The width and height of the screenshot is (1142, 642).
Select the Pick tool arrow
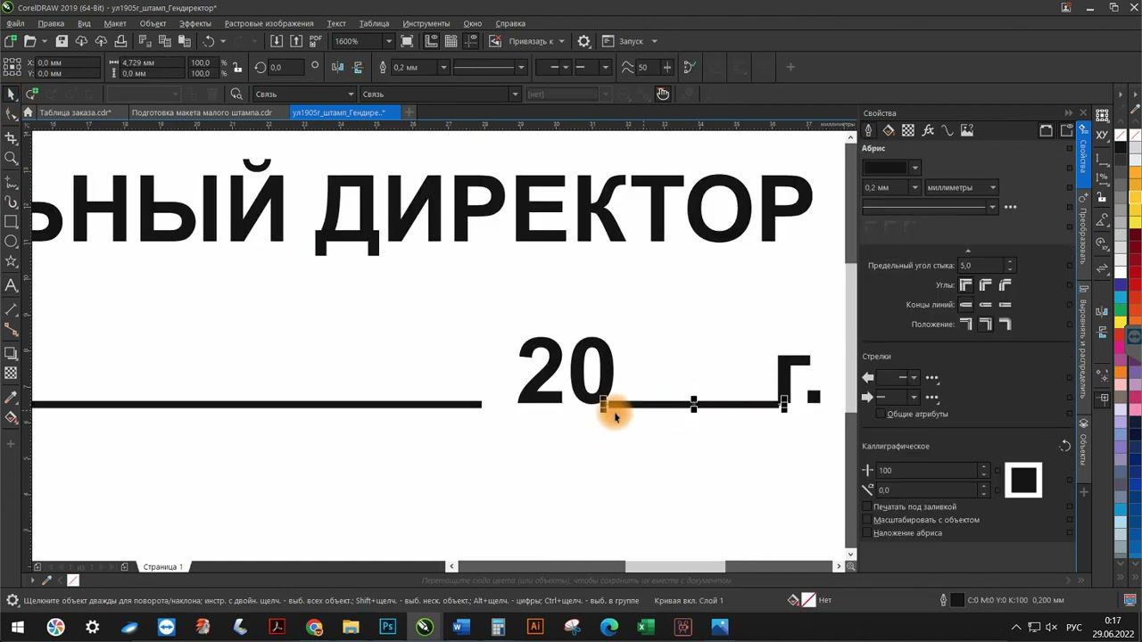(x=11, y=94)
